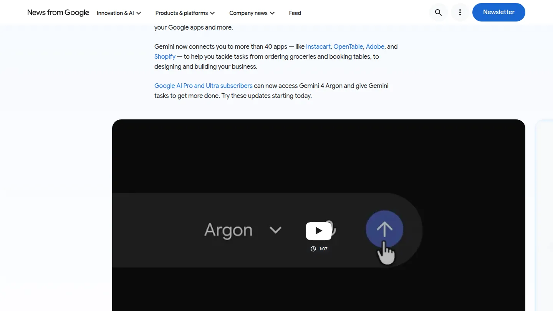Click the 1:07 video duration label
This screenshot has width=553, height=311.
(319, 249)
